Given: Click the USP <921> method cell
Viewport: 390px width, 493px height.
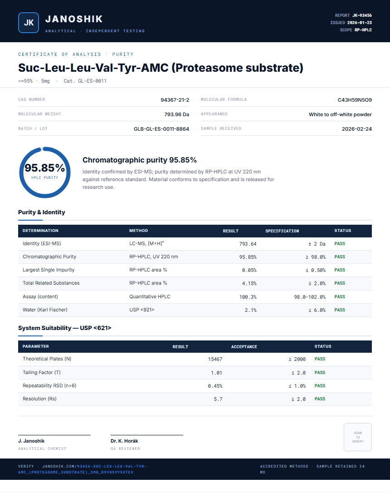Looking at the screenshot, I should click(142, 310).
